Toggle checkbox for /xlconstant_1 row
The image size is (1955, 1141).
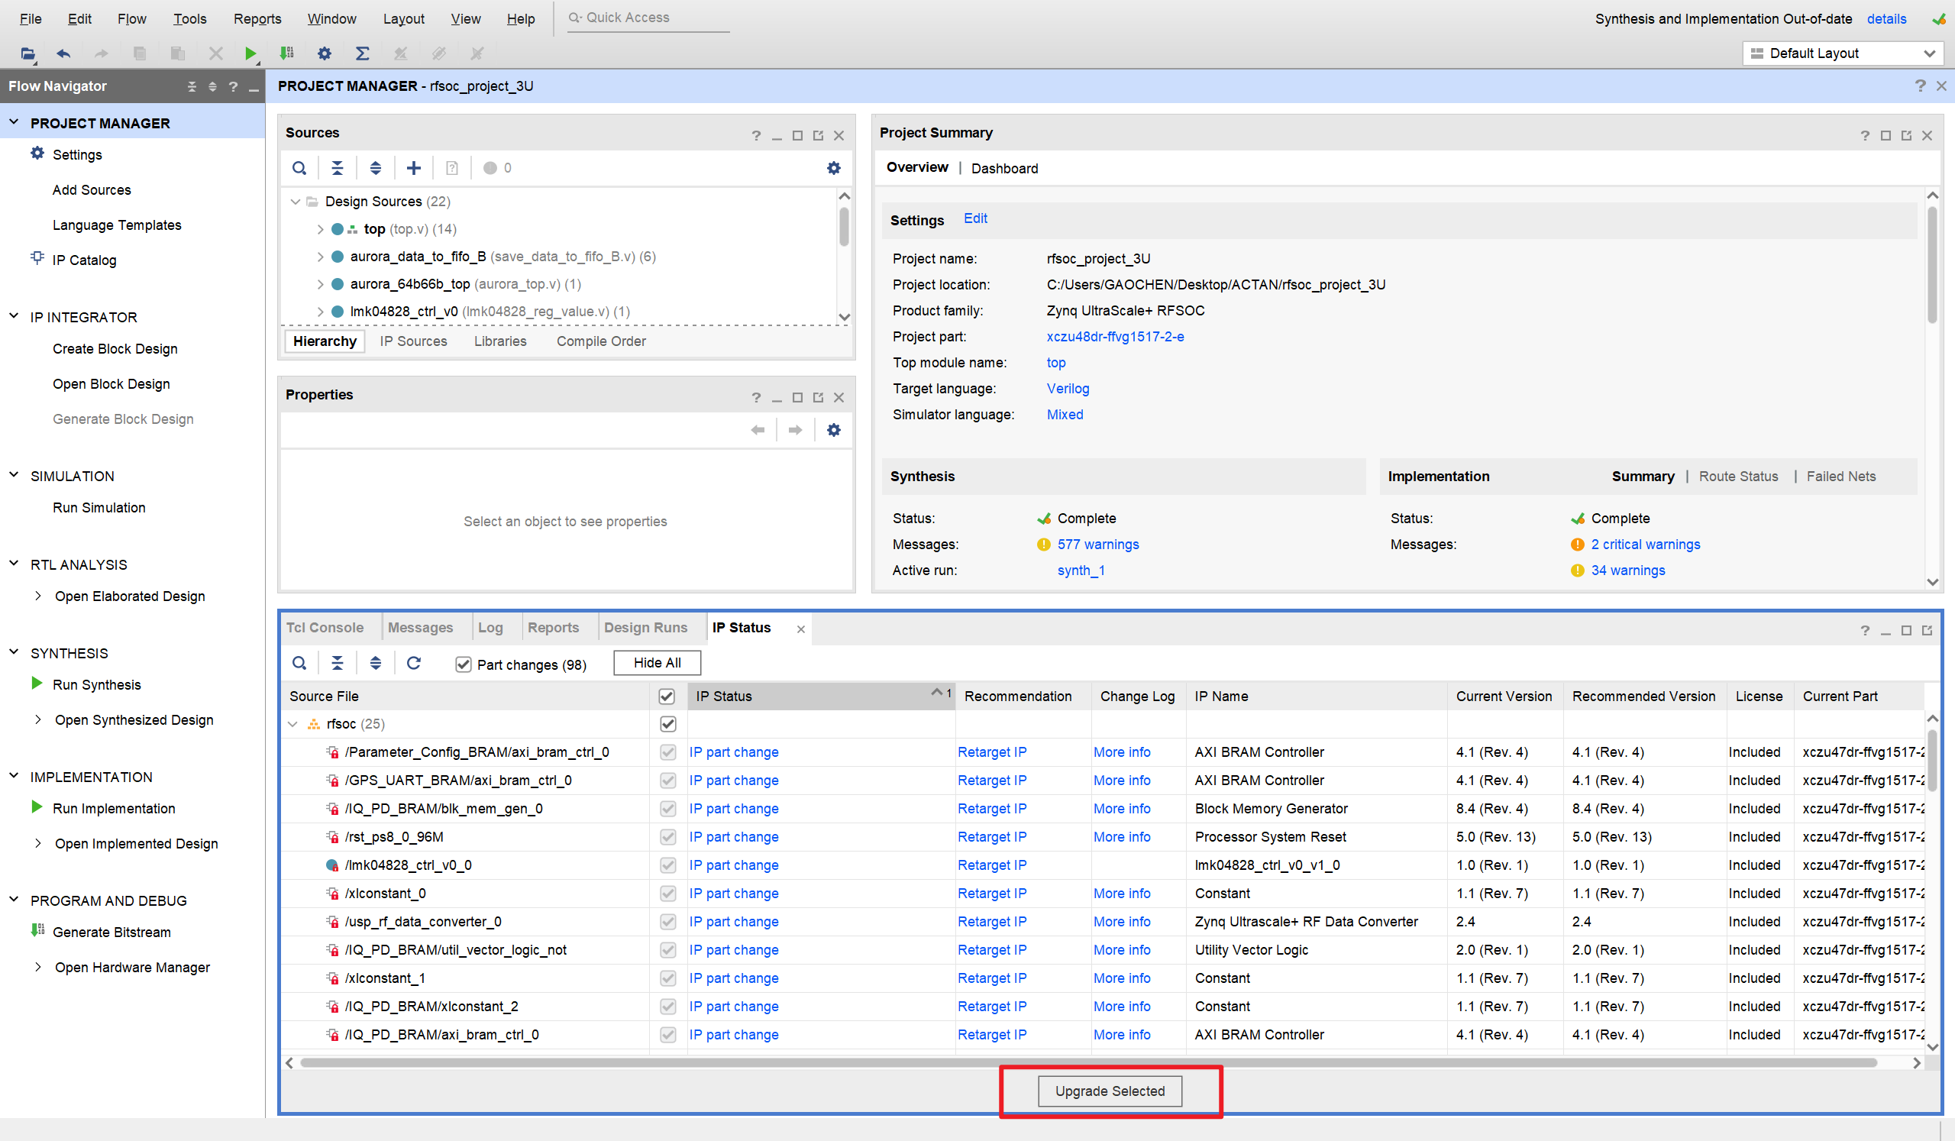pos(668,978)
